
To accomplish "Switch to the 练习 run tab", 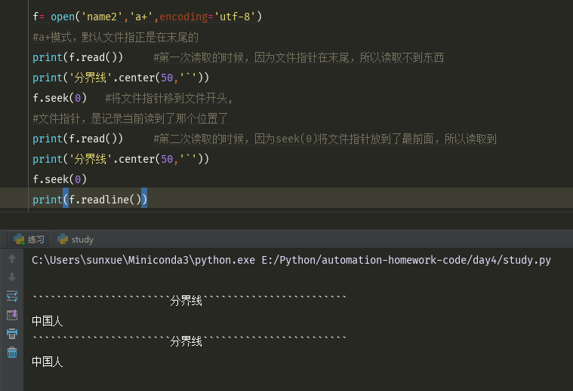I will click(x=29, y=240).
